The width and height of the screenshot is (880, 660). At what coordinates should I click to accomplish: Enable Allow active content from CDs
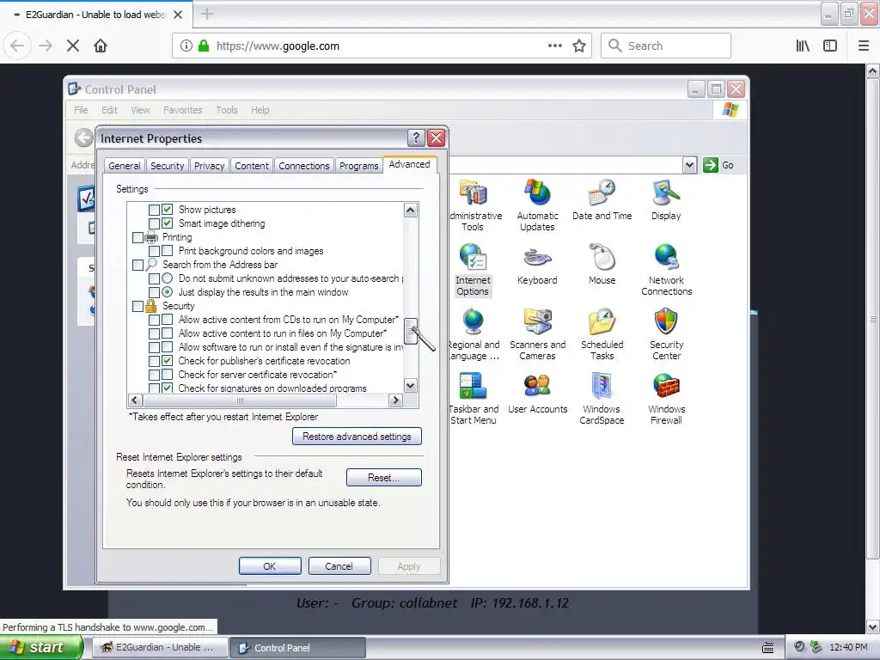tap(168, 320)
